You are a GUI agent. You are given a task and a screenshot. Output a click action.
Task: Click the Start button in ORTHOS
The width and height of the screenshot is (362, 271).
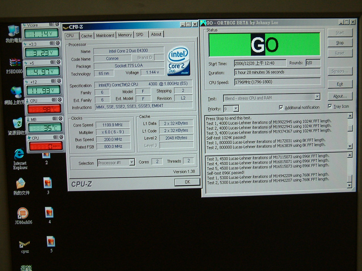[340, 33]
